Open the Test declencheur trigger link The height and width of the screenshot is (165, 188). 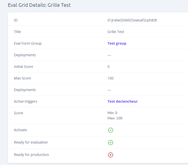point(122,101)
